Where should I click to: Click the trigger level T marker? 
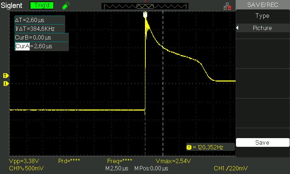click(6, 76)
